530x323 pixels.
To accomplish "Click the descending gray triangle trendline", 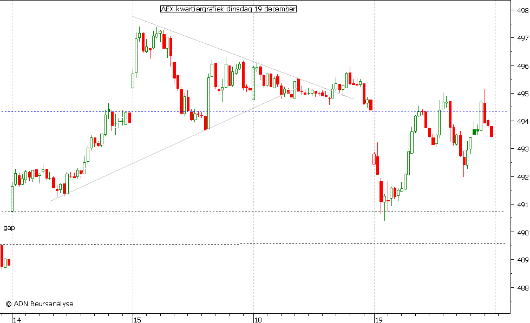I will [x=243, y=57].
